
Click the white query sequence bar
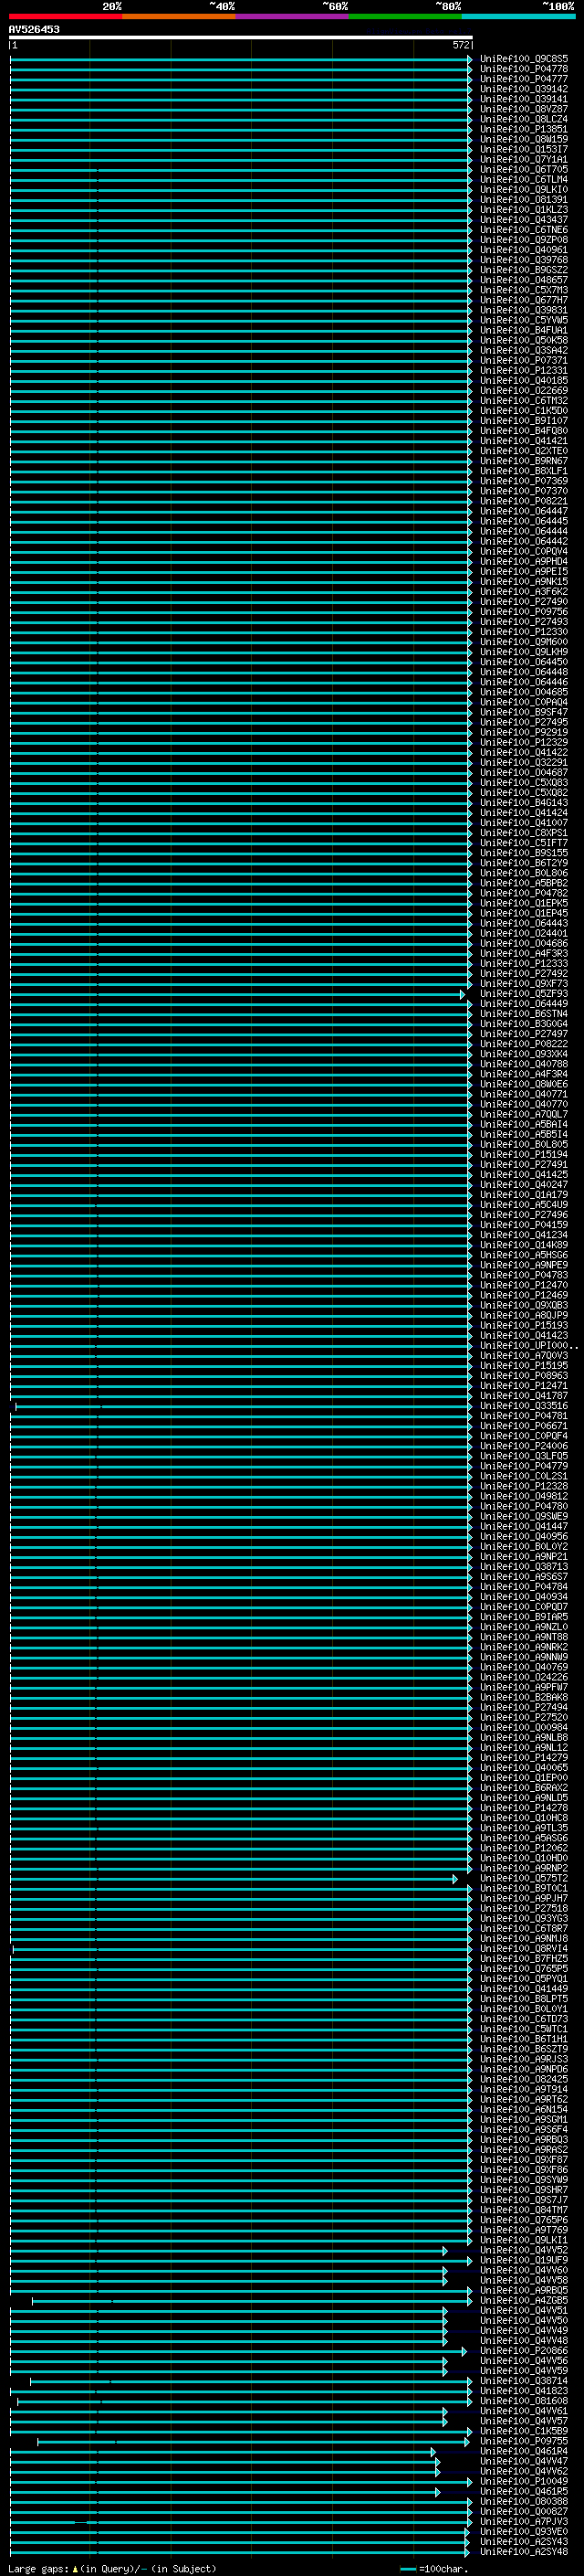pos(241,38)
